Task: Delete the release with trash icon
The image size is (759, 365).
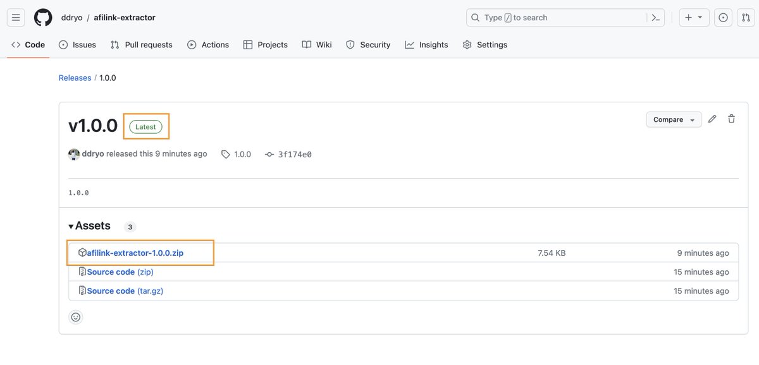Action: [731, 119]
